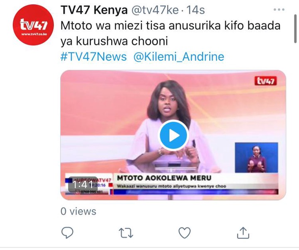Open the share tweet icon
This screenshot has height=250, width=299.
pos(243,233)
